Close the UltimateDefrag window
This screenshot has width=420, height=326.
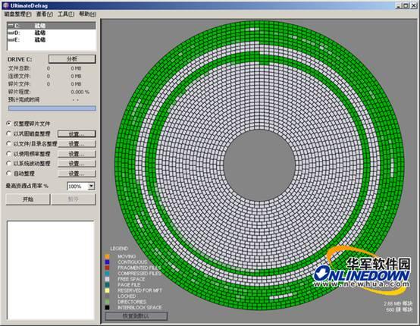[x=414, y=5]
